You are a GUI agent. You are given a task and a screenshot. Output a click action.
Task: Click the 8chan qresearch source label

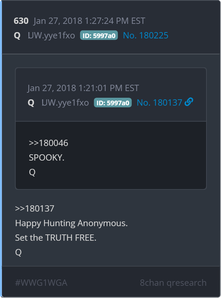(173, 283)
